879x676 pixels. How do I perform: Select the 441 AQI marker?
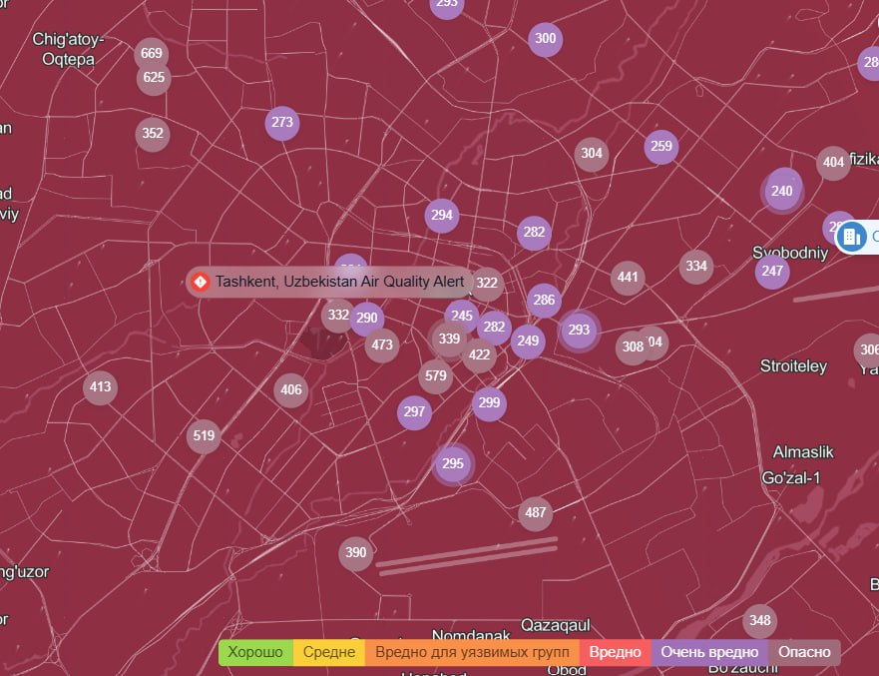click(x=628, y=278)
